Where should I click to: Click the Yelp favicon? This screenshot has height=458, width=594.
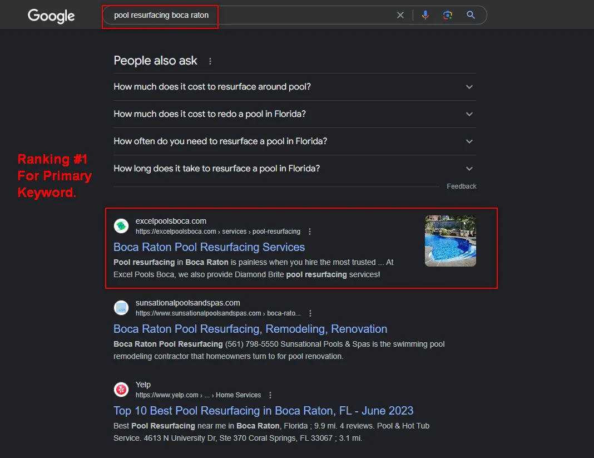coord(121,390)
